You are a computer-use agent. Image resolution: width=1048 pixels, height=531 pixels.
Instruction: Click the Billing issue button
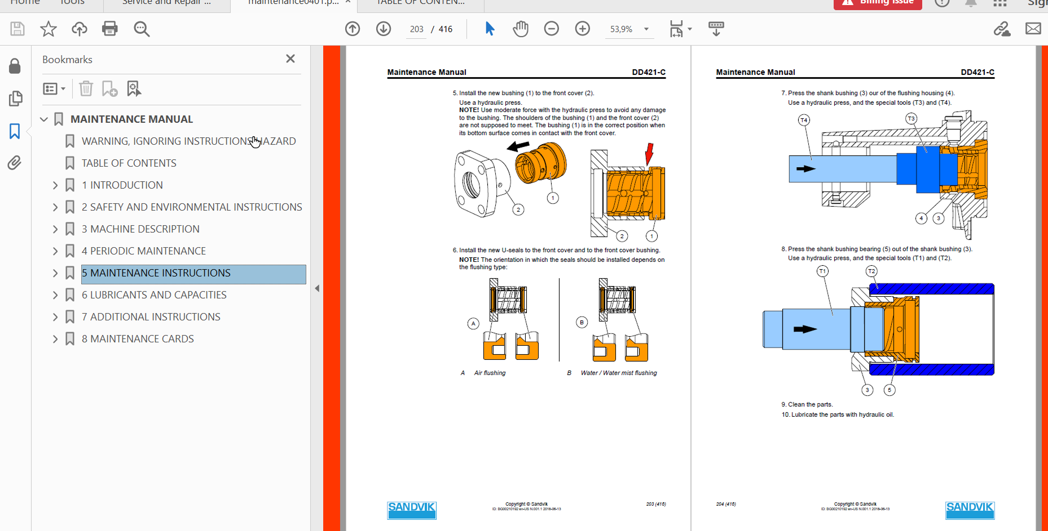pos(878,3)
